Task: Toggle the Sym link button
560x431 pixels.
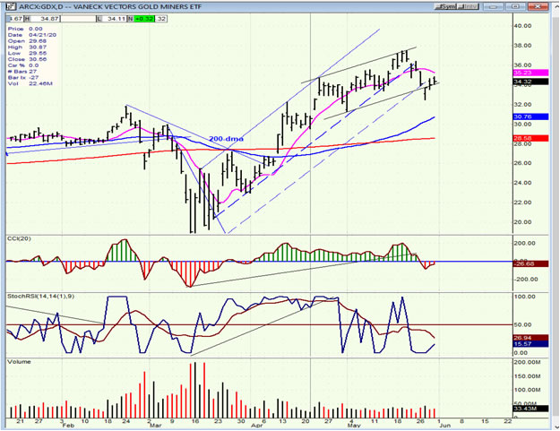Action: pyautogui.click(x=445, y=6)
